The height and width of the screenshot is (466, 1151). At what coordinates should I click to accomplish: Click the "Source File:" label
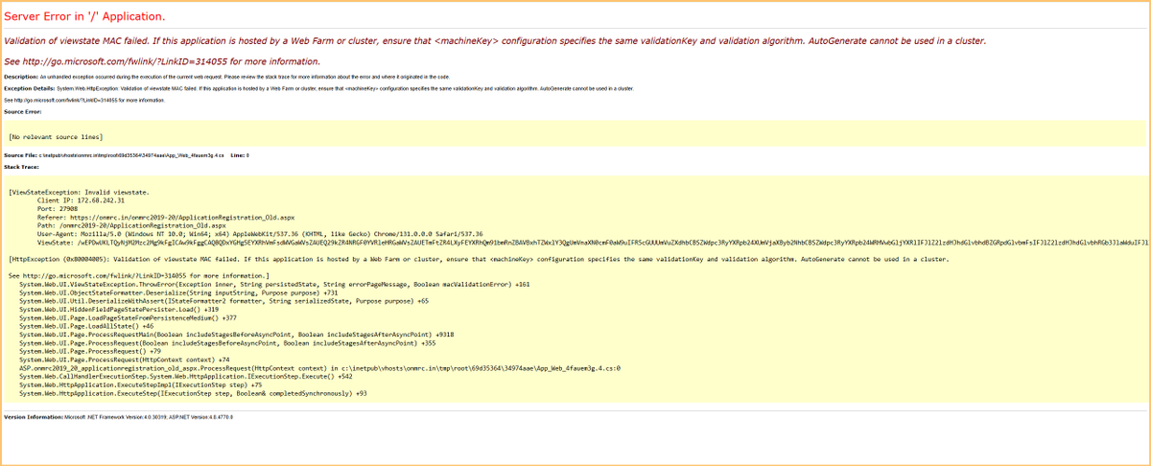pos(21,154)
